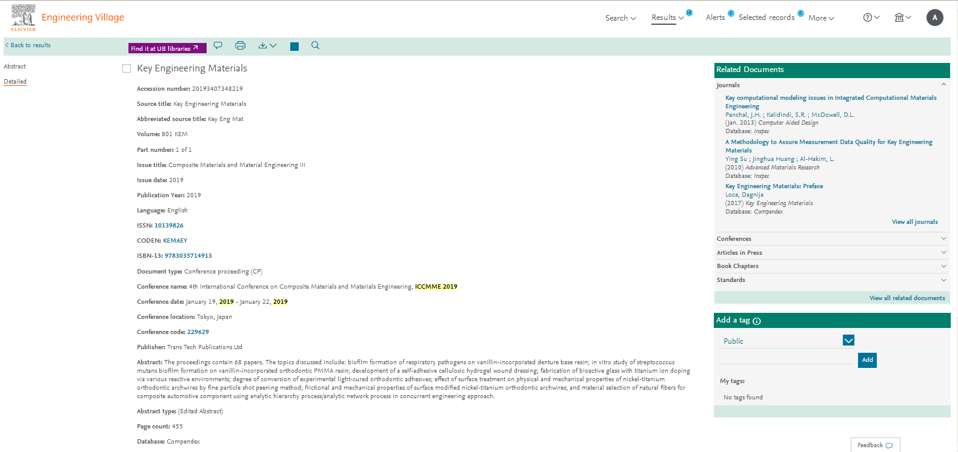
Task: Click author Panchal, J.H. link
Action: [743, 115]
